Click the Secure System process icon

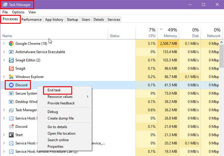click(11, 93)
